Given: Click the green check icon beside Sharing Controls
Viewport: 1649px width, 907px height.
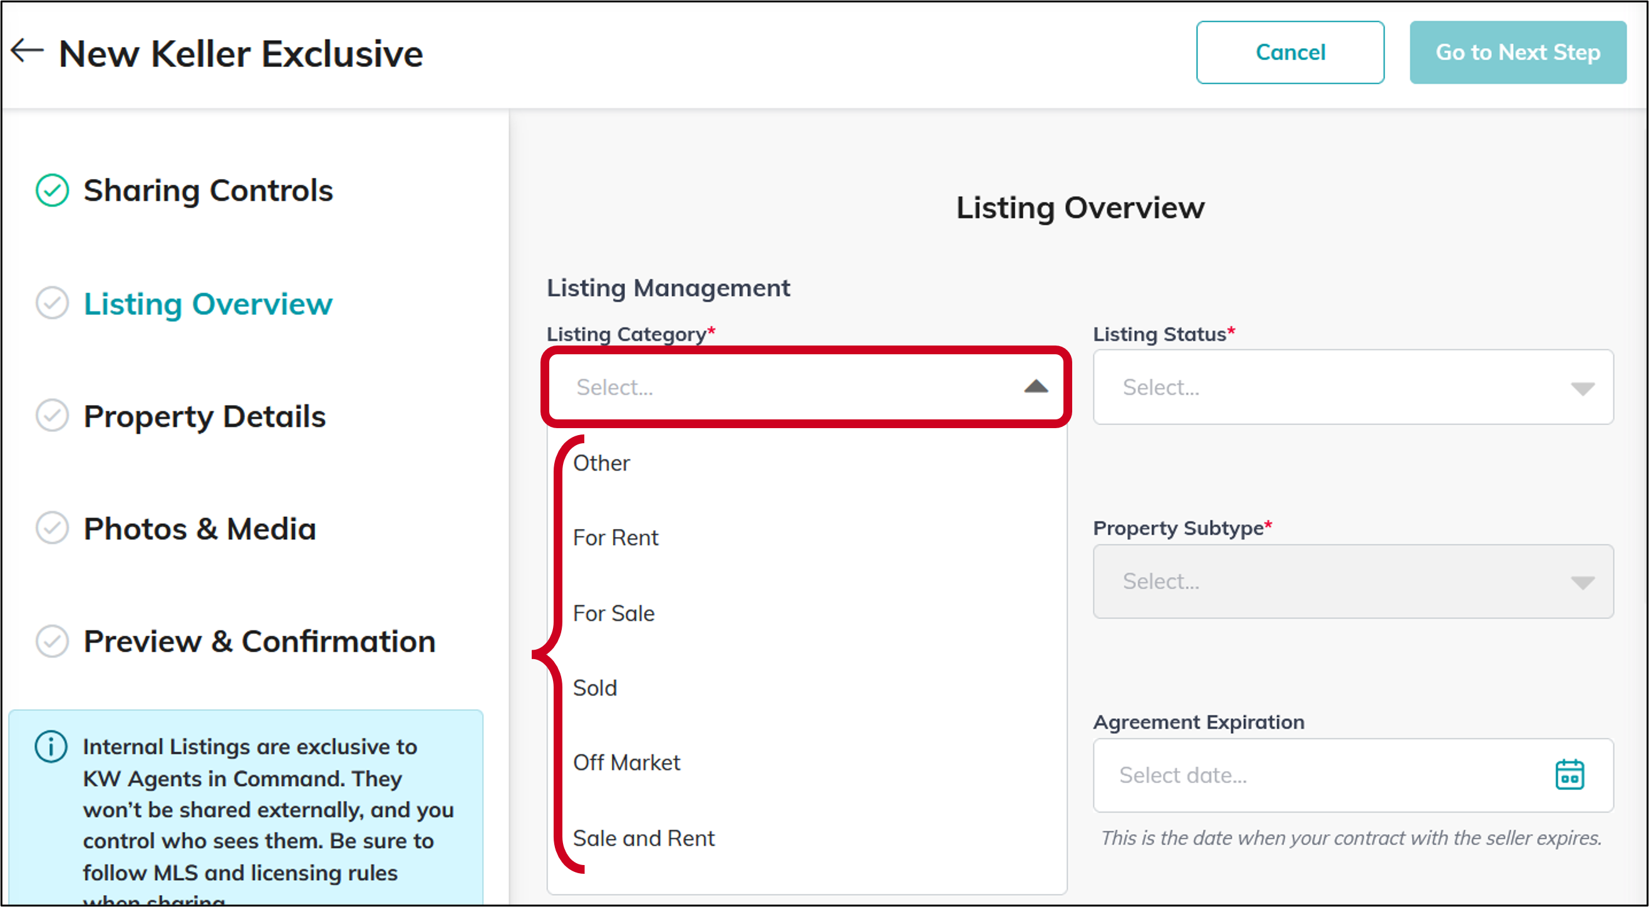Looking at the screenshot, I should pyautogui.click(x=52, y=190).
